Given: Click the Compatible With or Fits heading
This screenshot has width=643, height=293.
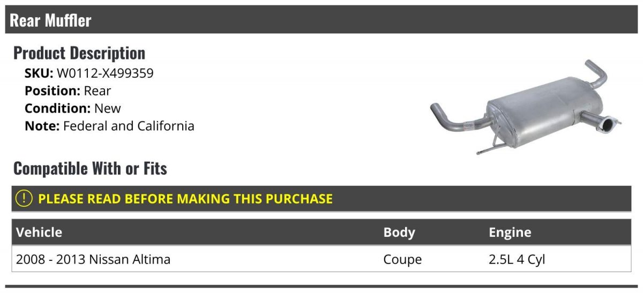Looking at the screenshot, I should point(90,169).
